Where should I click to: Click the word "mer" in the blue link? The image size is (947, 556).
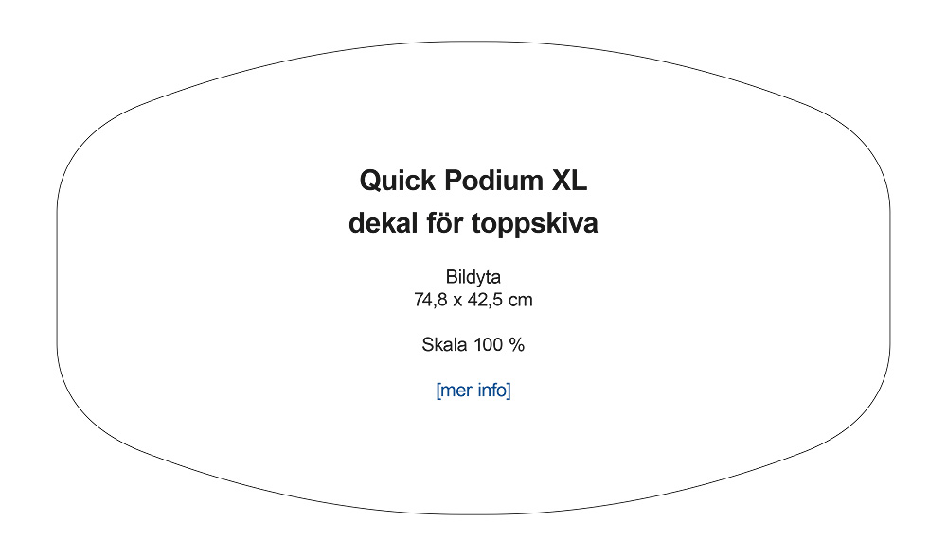(x=457, y=391)
